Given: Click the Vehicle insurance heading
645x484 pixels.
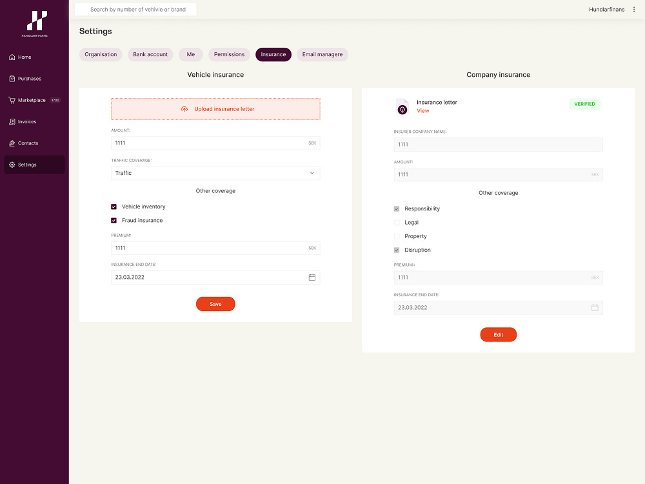Looking at the screenshot, I should coord(215,74).
